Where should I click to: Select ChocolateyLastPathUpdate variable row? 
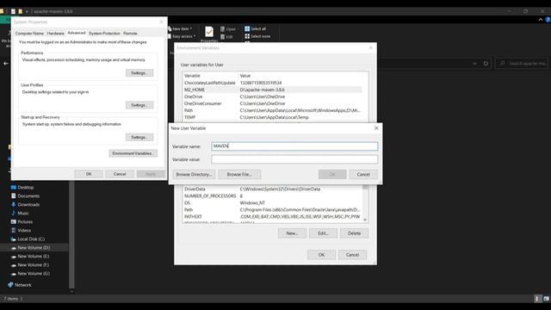tap(272, 83)
